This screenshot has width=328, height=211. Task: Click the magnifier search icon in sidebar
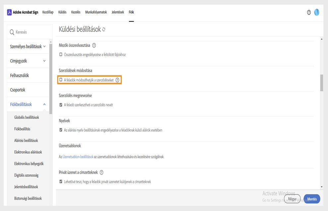12,32
